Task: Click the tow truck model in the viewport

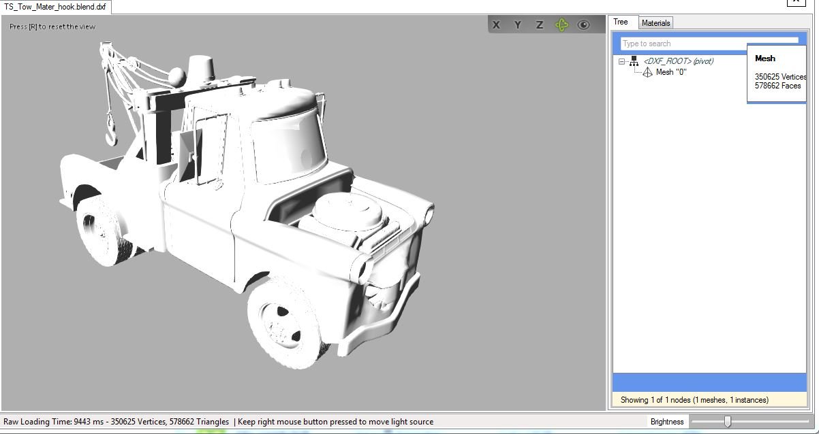Action: [x=245, y=204]
